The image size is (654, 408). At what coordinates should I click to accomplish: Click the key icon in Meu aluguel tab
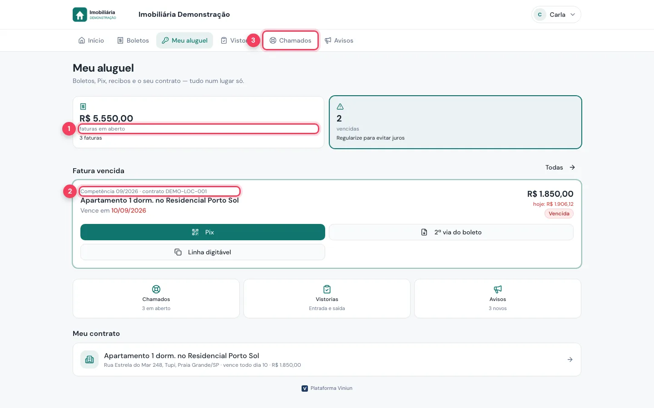pyautogui.click(x=165, y=40)
